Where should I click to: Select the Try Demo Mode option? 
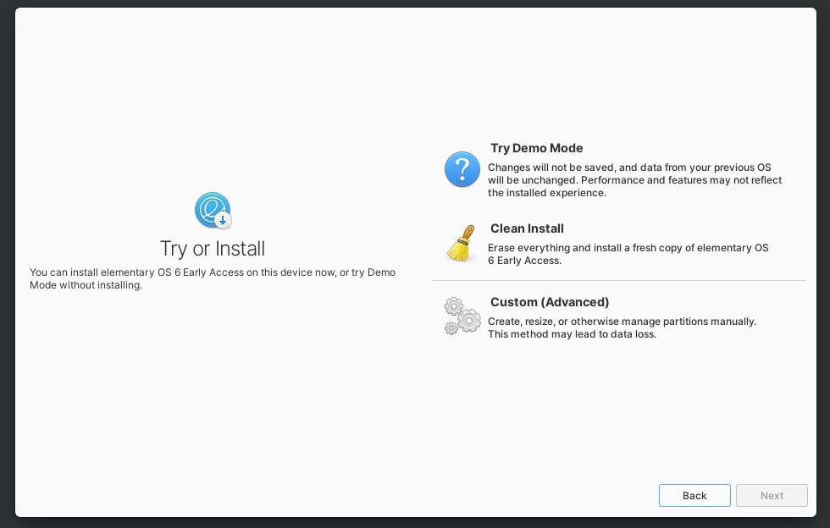click(619, 170)
